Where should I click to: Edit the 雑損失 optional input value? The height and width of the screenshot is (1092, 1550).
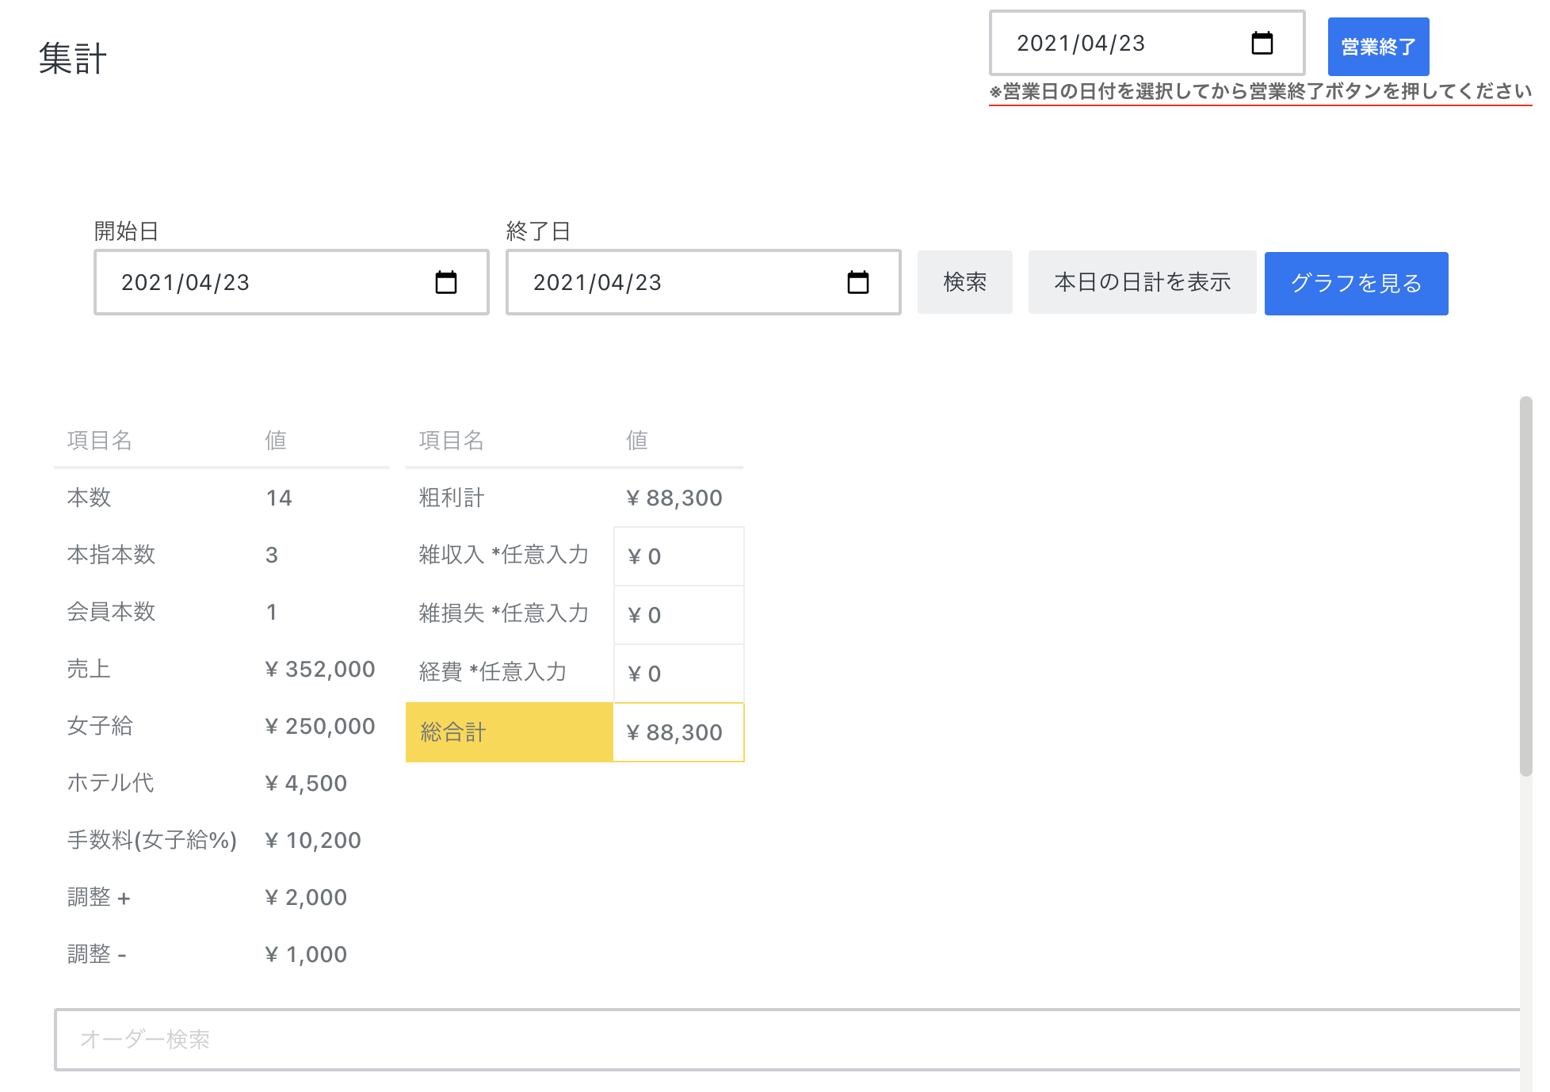tap(678, 615)
